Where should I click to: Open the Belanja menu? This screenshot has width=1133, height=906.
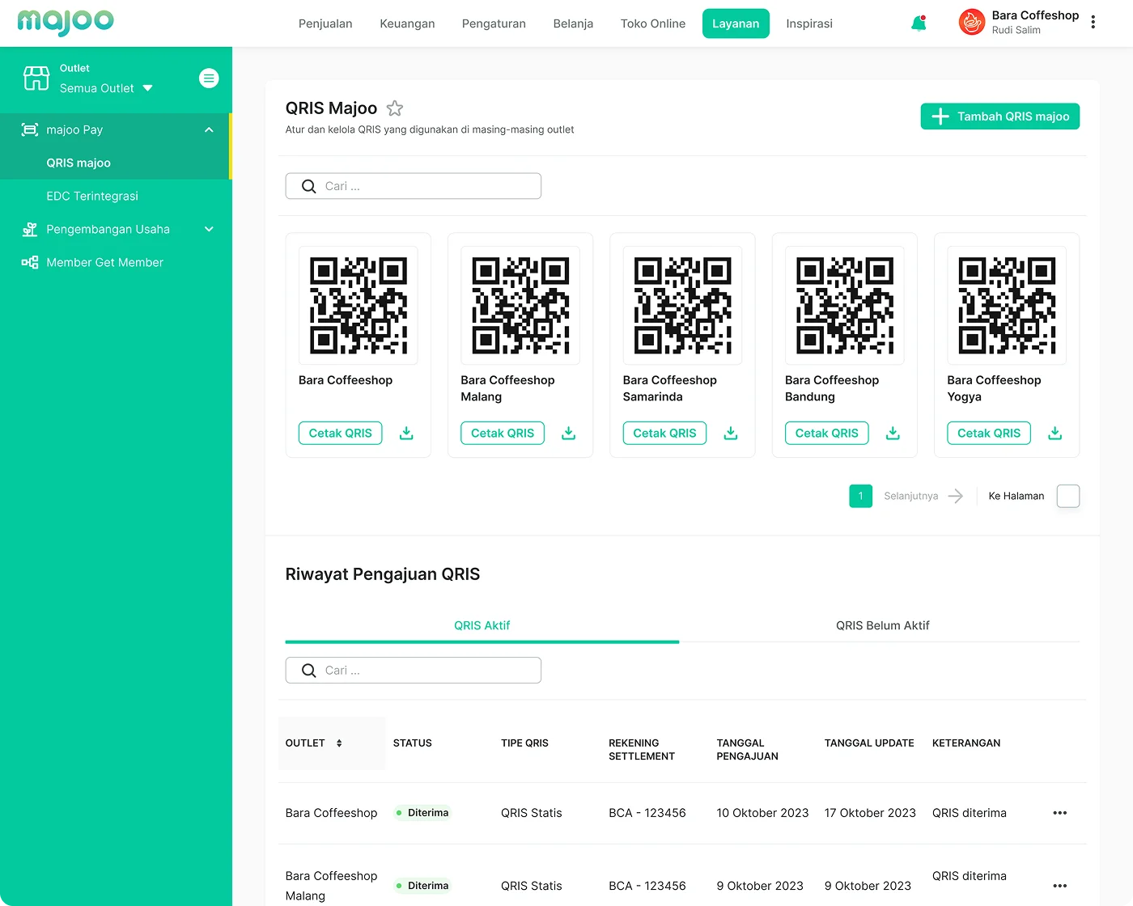[x=573, y=23]
